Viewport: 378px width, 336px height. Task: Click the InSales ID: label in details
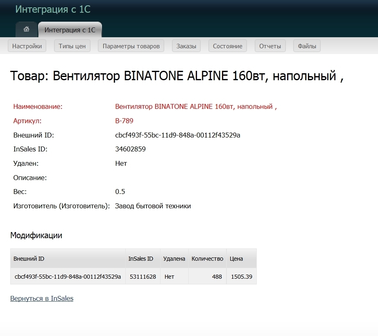point(30,149)
